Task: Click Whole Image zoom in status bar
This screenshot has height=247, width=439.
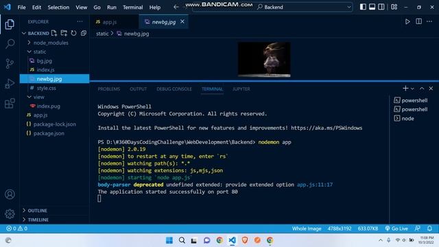Action: pyautogui.click(x=307, y=228)
